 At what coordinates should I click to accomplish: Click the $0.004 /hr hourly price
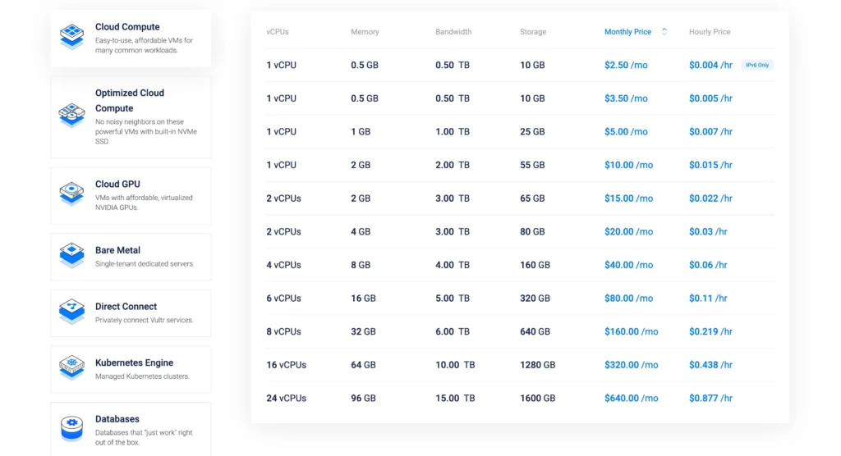coord(710,65)
